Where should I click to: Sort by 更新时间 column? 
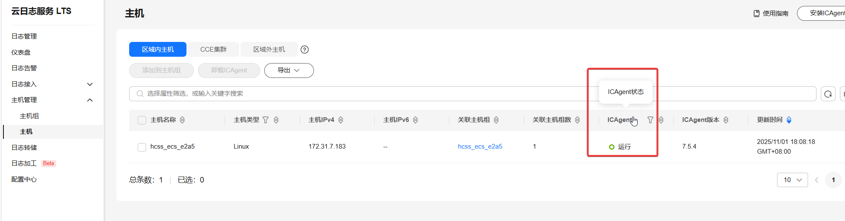click(789, 120)
